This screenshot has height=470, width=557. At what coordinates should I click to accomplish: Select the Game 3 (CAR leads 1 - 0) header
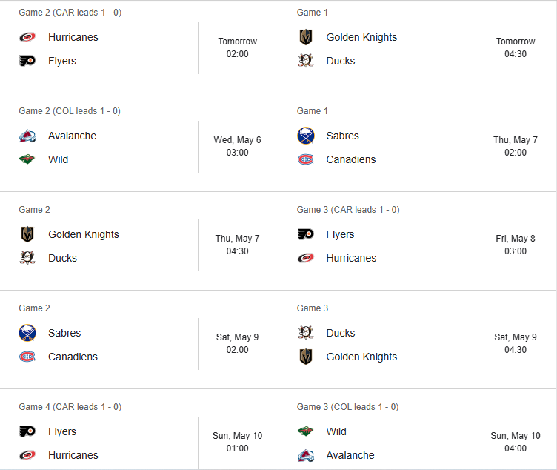(x=348, y=209)
